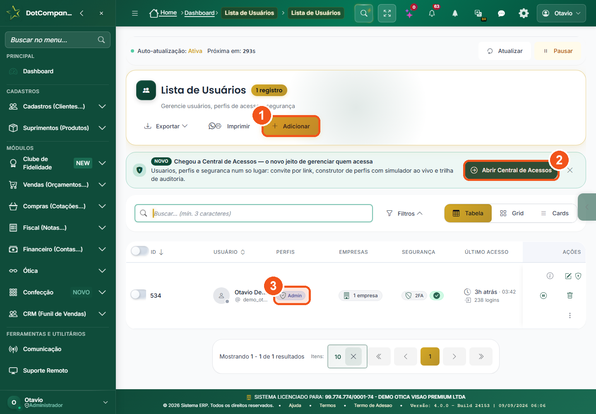
Task: Switch to Cards view
Action: (x=555, y=213)
